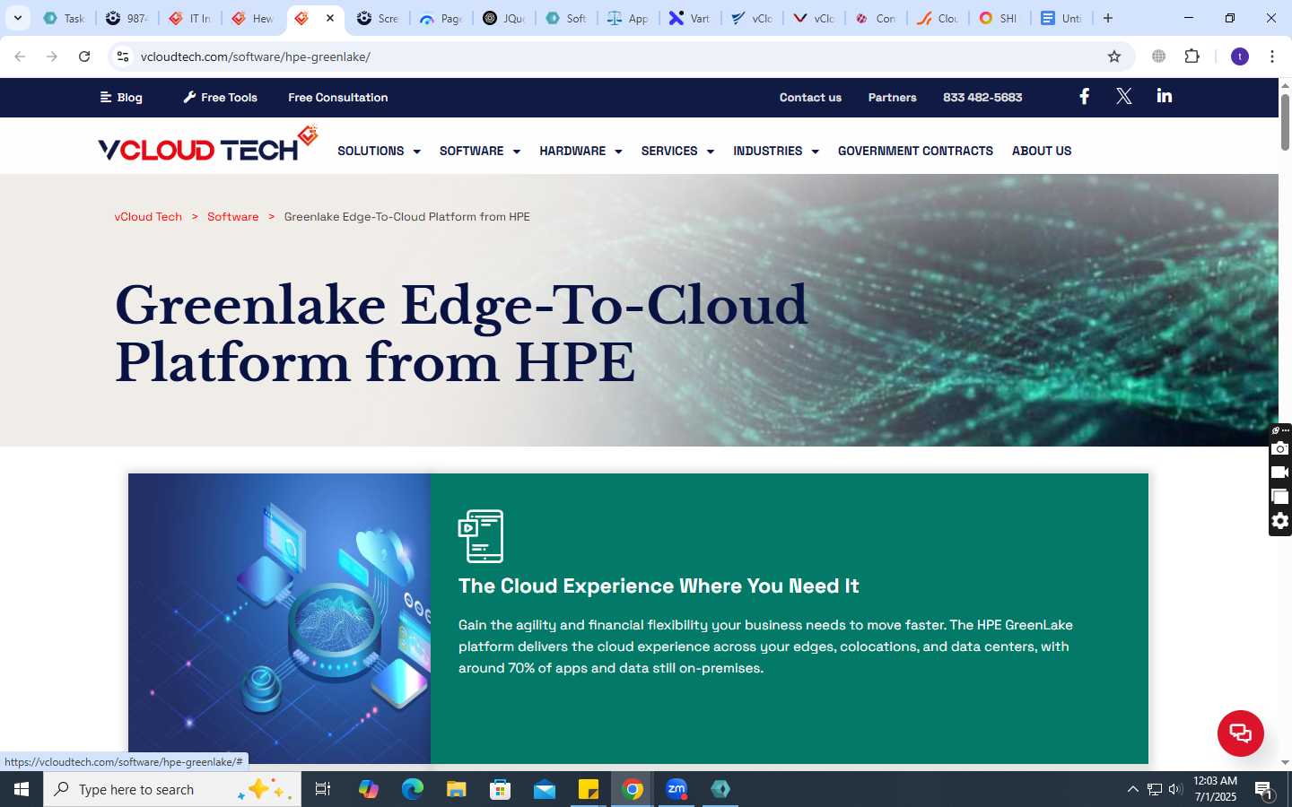Click the vCloud Tech logo
The image size is (1292, 807).
(207, 144)
